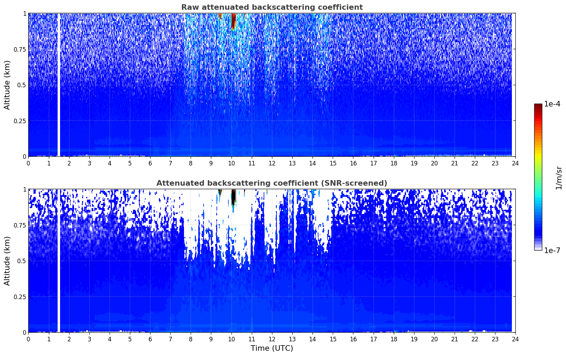Screen dimensions: 566x356
Task: Click the dark red patch near 10 UTC in top plot
Action: click(233, 21)
